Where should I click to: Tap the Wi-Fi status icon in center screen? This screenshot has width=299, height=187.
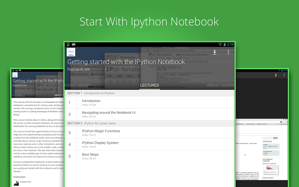coord(220,45)
